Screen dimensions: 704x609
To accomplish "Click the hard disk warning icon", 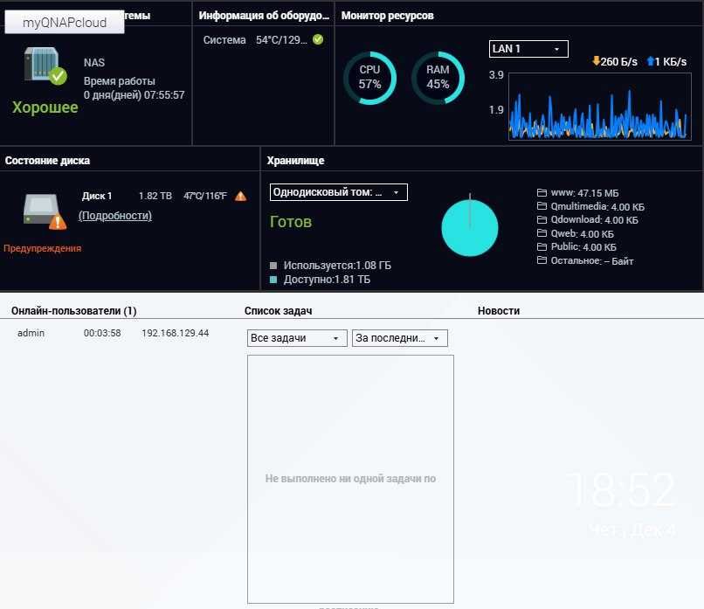I will (45, 211).
